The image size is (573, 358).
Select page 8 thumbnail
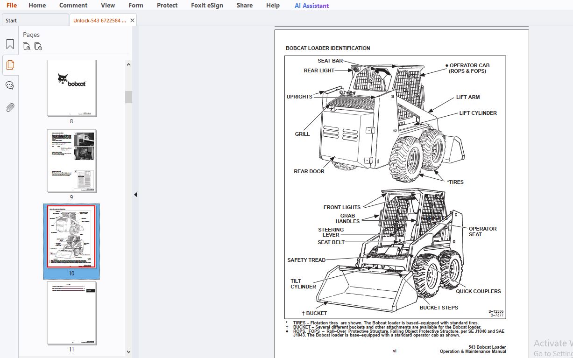(71, 88)
